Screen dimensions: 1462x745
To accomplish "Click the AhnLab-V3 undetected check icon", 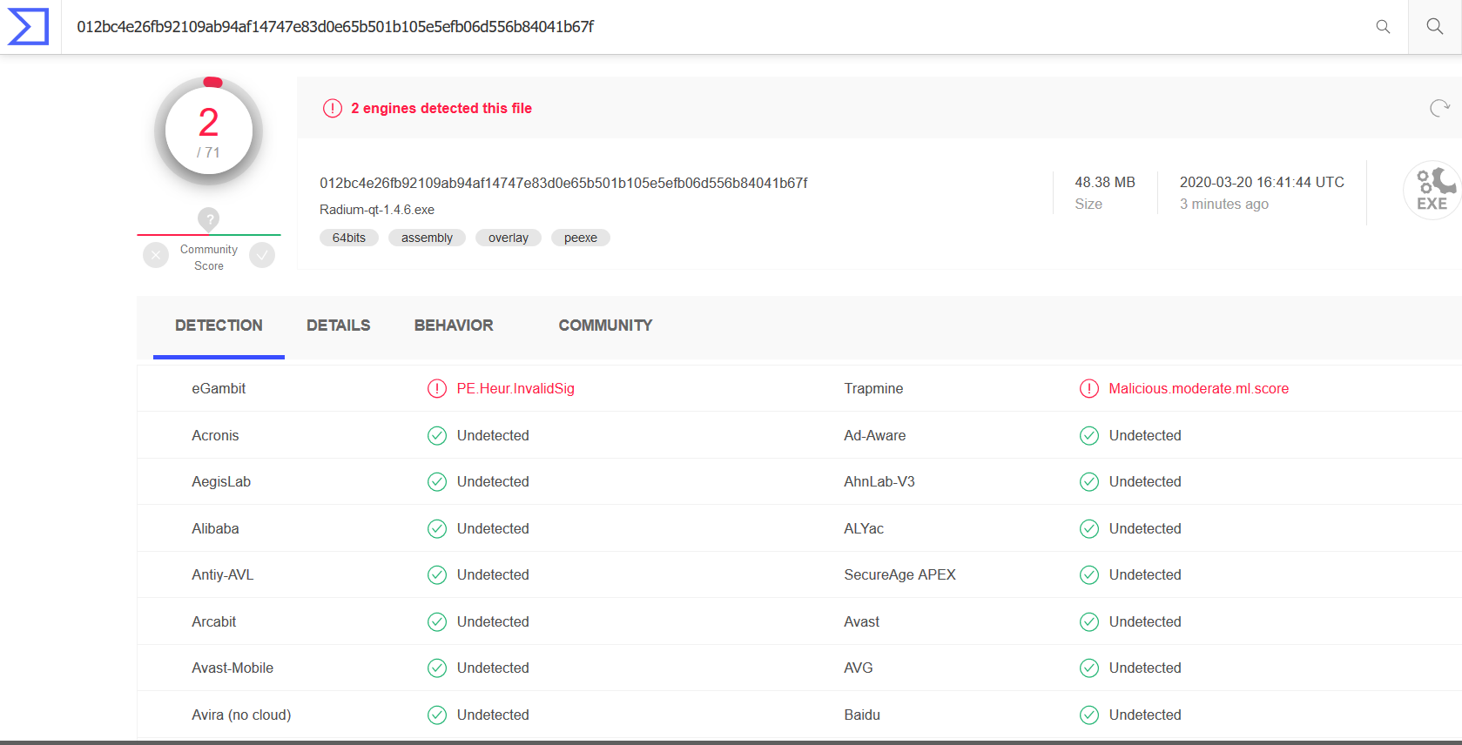I will point(1089,482).
